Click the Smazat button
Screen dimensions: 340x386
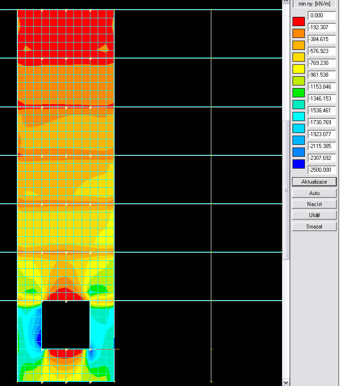pos(314,227)
